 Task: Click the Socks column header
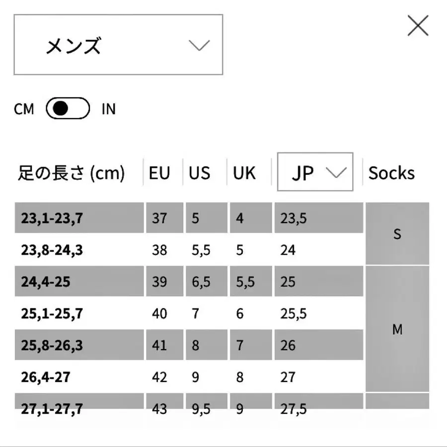pos(391,173)
